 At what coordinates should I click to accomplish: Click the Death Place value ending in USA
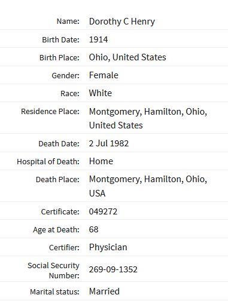click(x=148, y=186)
